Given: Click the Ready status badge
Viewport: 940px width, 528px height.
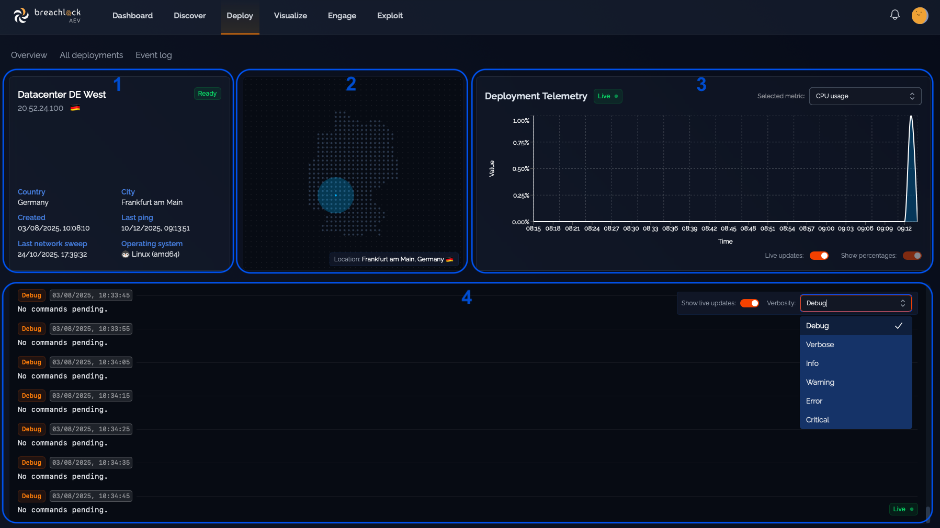Looking at the screenshot, I should [x=207, y=94].
